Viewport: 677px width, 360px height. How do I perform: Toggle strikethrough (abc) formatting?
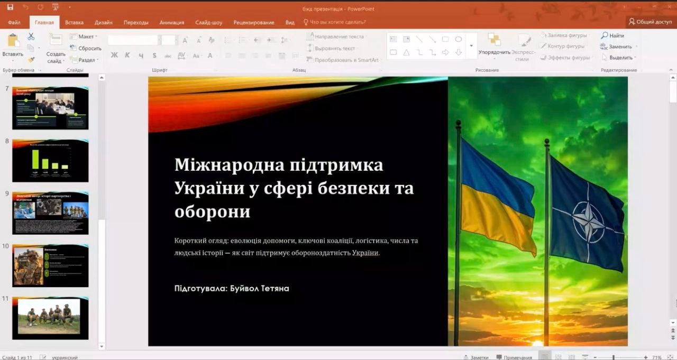coord(168,56)
